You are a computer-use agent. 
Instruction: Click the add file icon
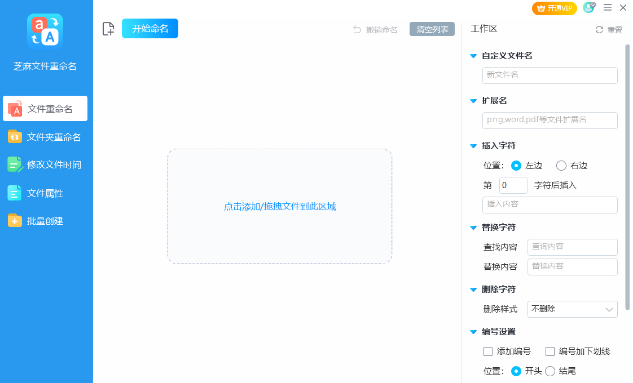click(x=108, y=29)
